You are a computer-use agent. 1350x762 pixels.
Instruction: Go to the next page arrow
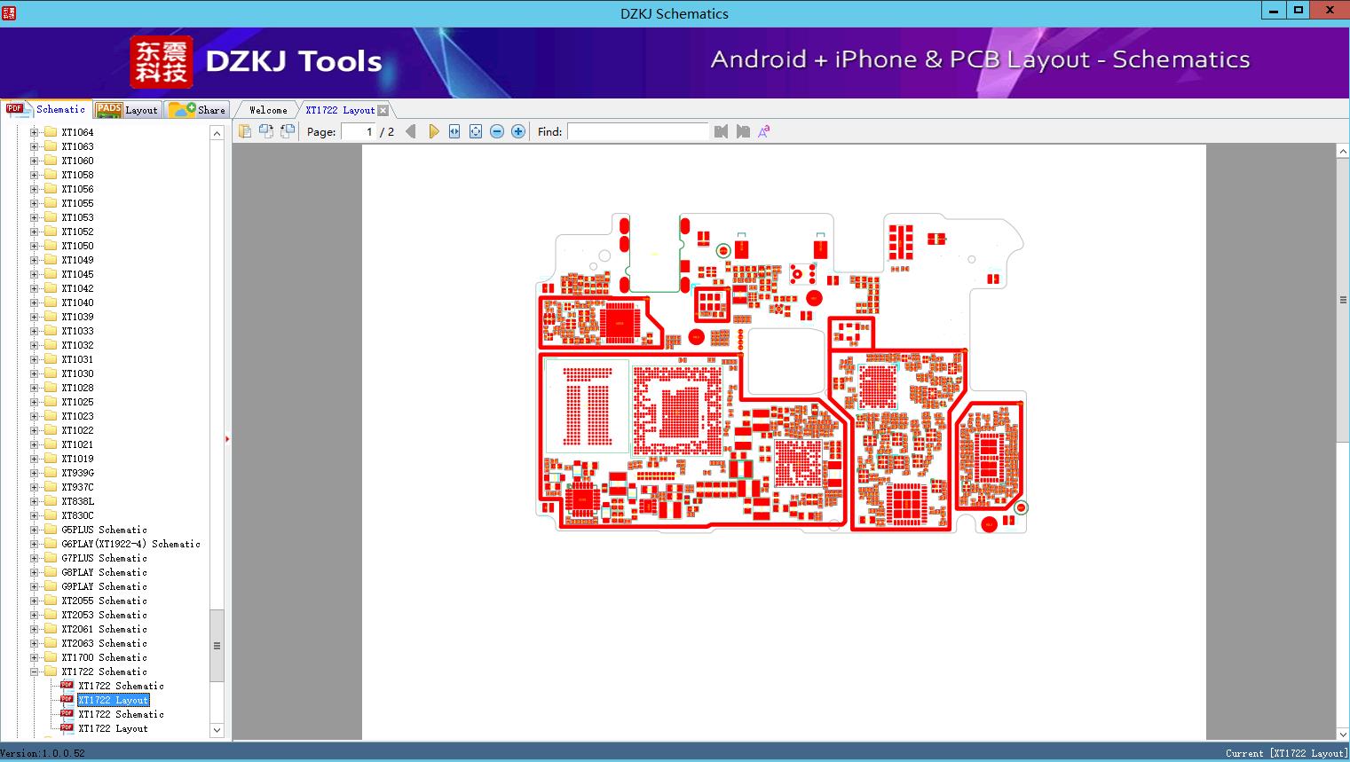(434, 131)
